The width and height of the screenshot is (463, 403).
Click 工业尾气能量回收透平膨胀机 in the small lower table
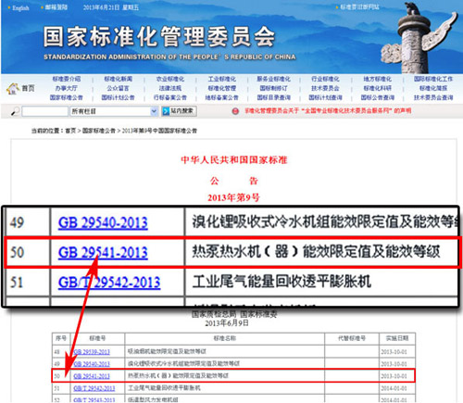point(164,388)
